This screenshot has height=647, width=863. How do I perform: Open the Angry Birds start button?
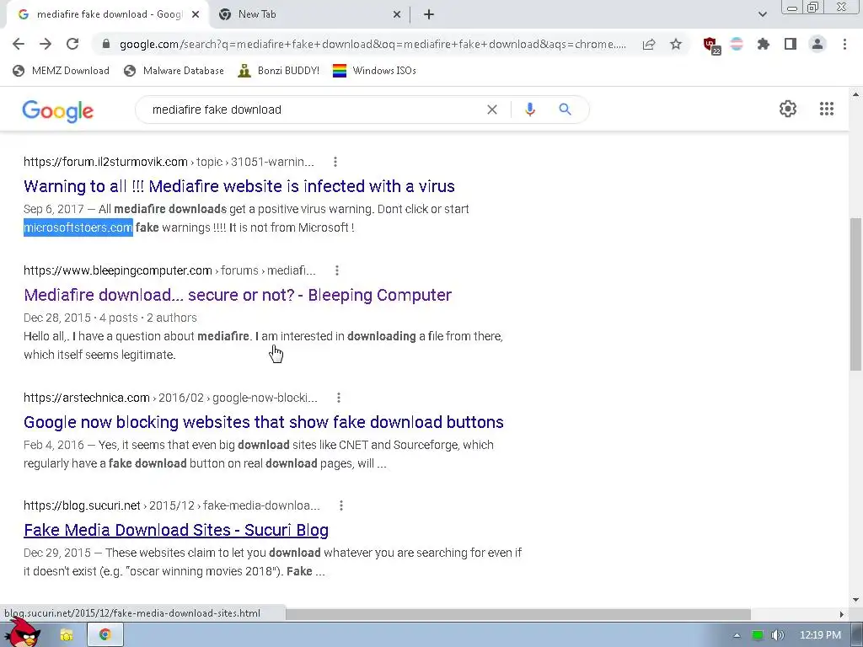23,633
